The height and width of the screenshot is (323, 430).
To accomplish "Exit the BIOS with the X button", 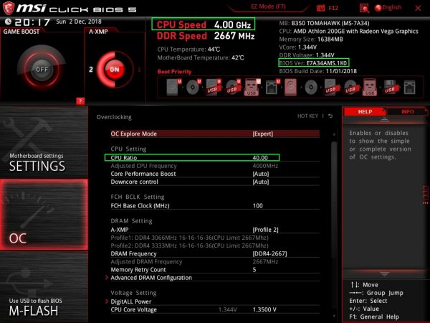I will pyautogui.click(x=418, y=8).
